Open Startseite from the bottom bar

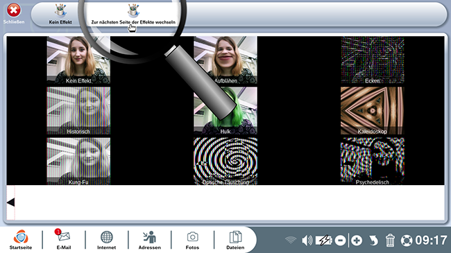[21, 240]
